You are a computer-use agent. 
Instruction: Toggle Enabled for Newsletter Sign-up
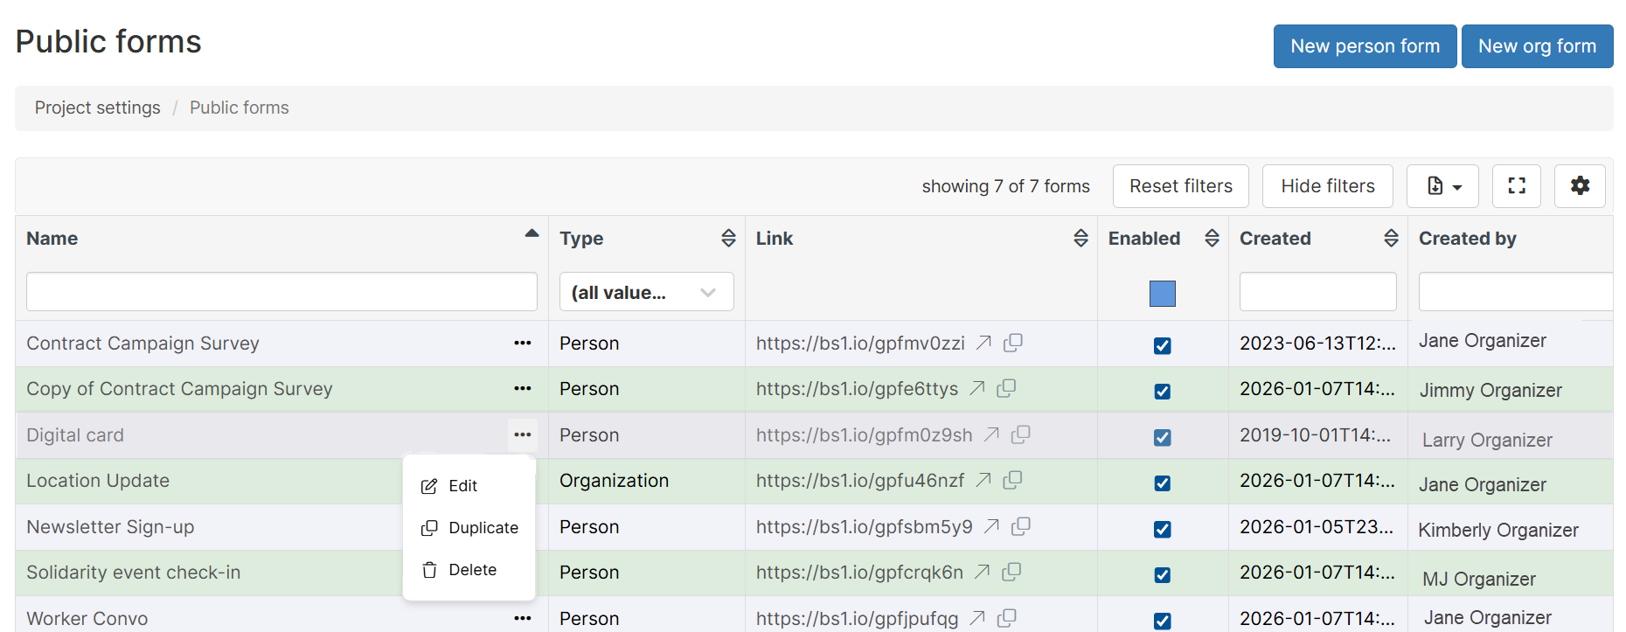pyautogui.click(x=1162, y=529)
